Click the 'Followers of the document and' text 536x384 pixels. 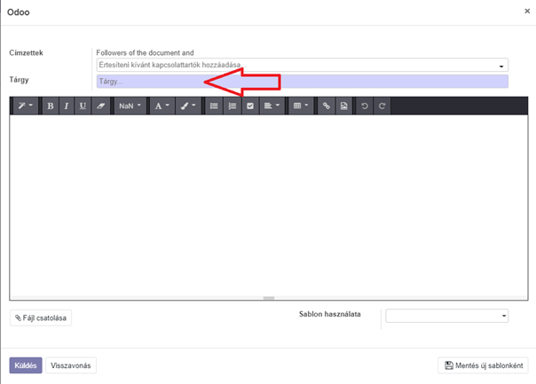click(x=145, y=52)
